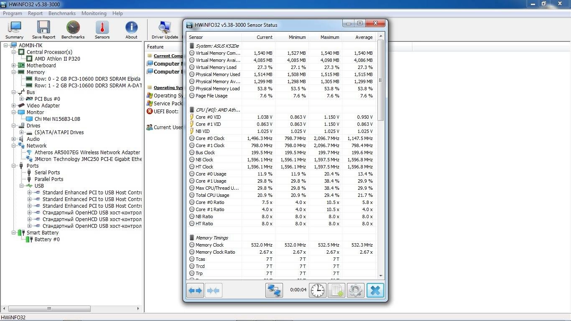This screenshot has width=571, height=321.
Task: Expand the PCI Bus #0 node
Action: point(22,99)
